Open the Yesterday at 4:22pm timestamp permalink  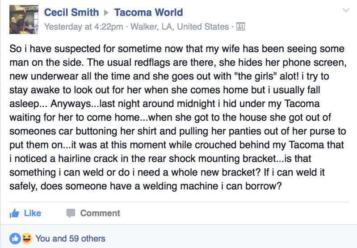pyautogui.click(x=84, y=27)
